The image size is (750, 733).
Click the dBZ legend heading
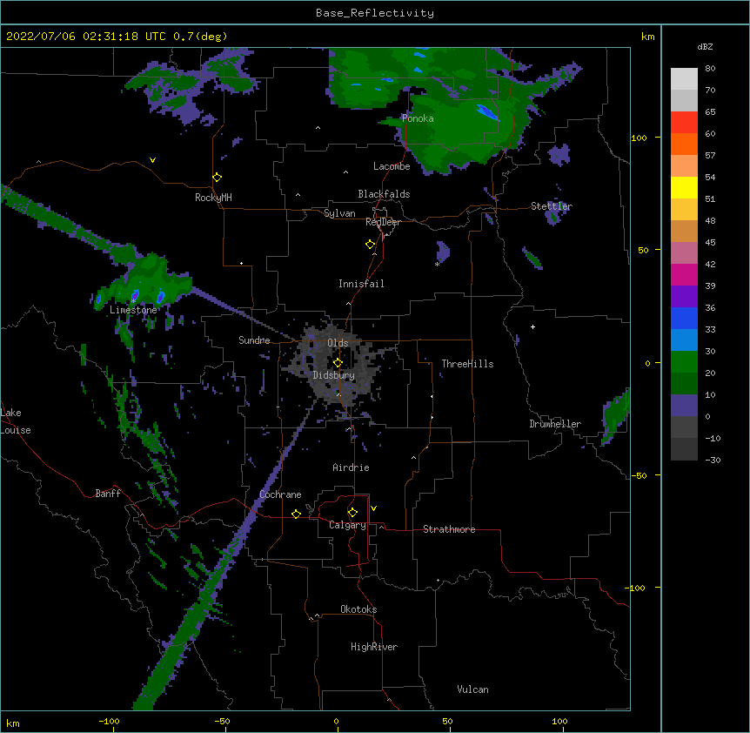[x=705, y=47]
